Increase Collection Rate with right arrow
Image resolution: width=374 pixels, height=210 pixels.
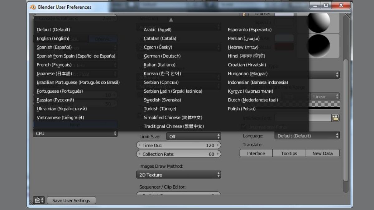coord(218,154)
